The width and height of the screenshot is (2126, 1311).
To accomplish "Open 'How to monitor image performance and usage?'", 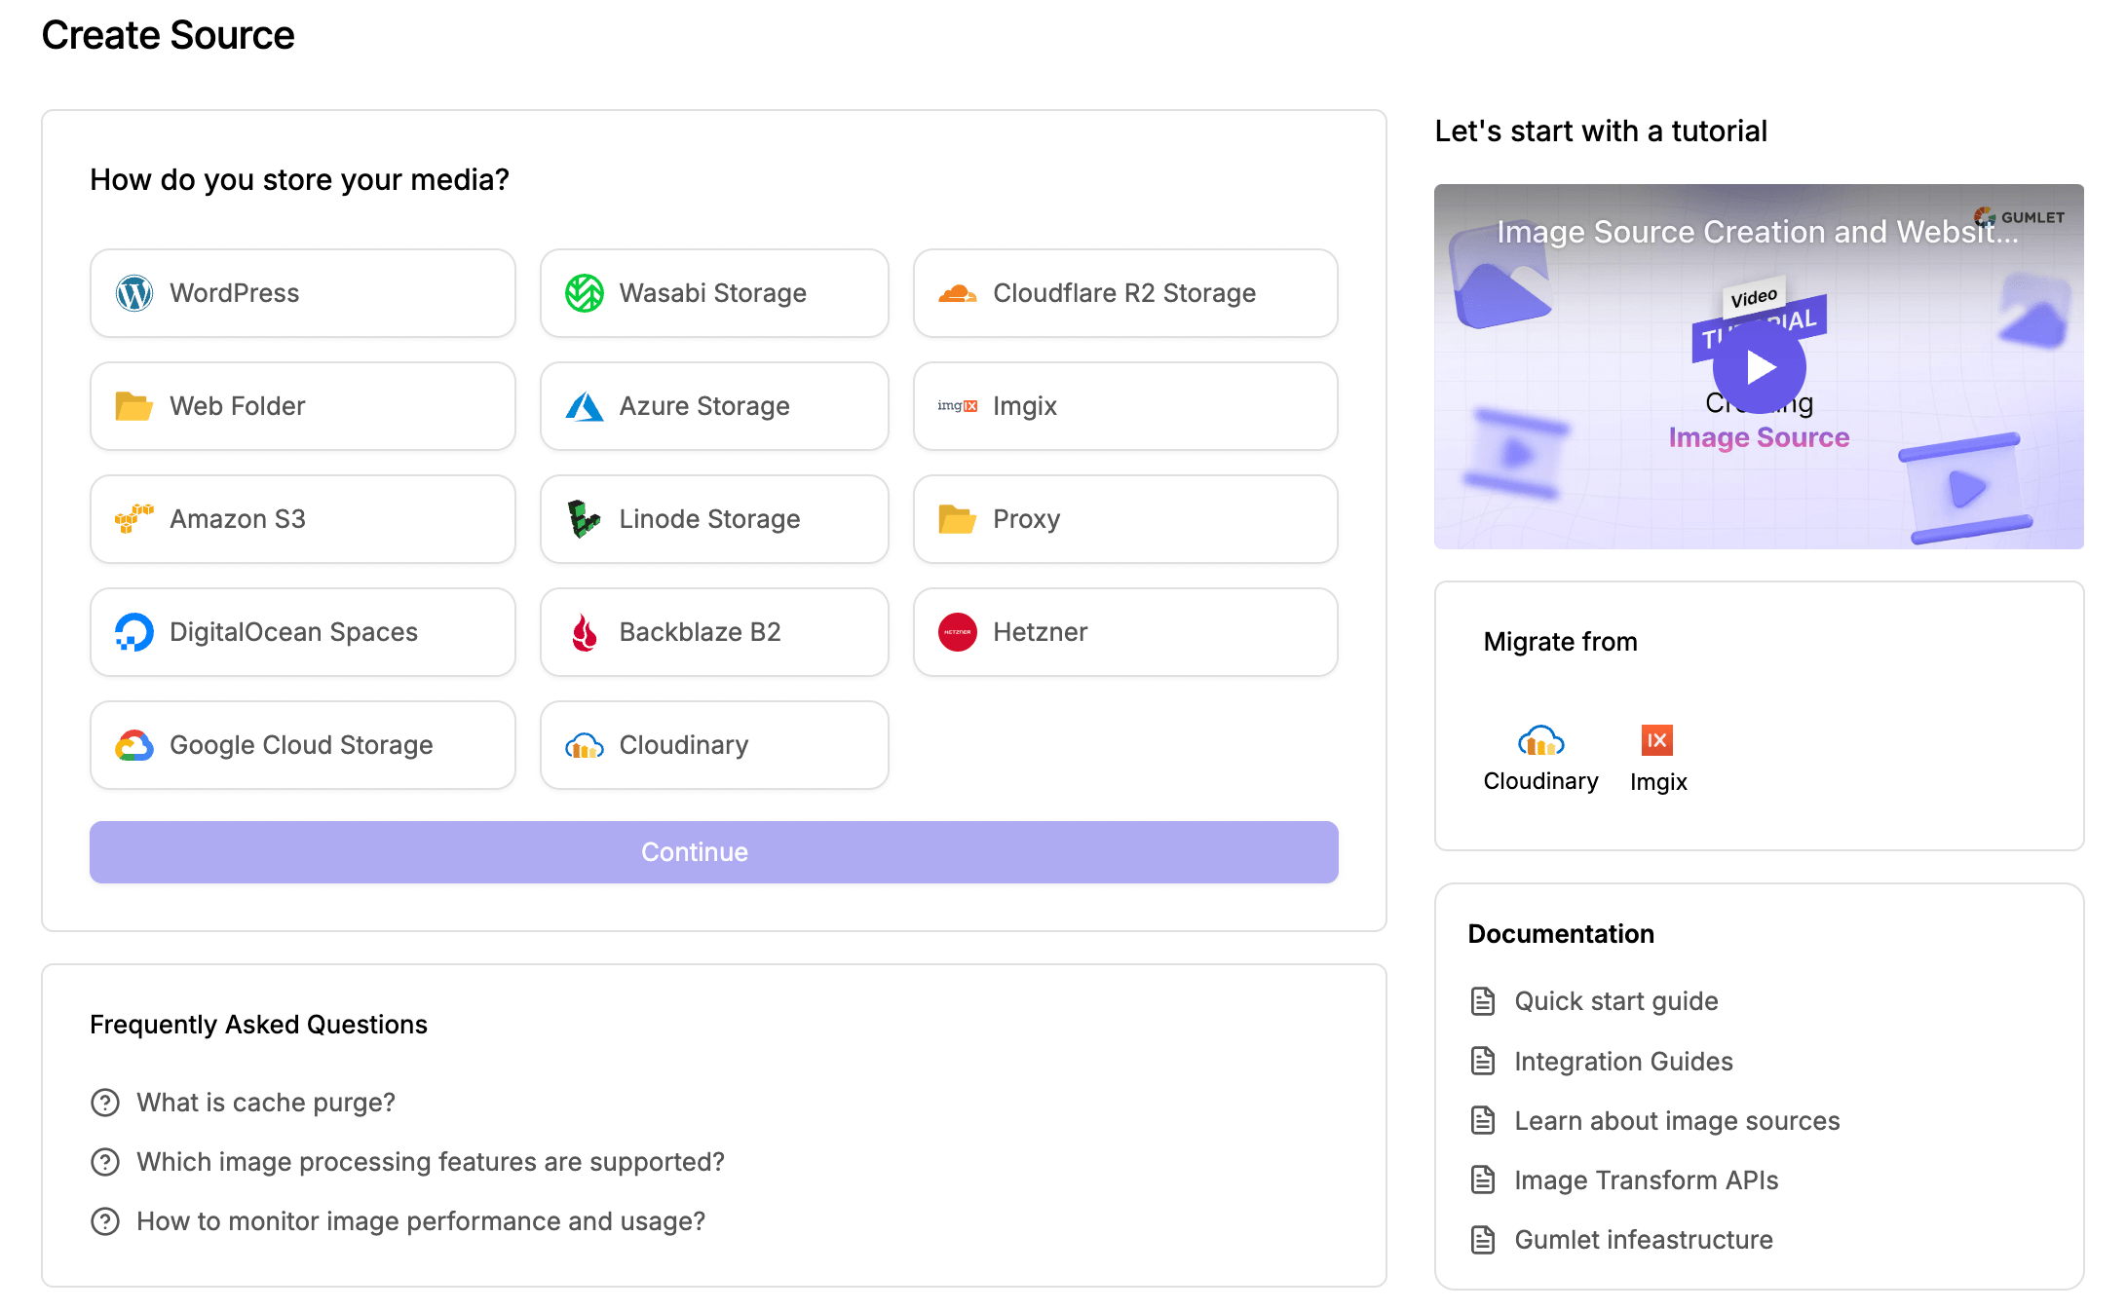I will pyautogui.click(x=421, y=1221).
